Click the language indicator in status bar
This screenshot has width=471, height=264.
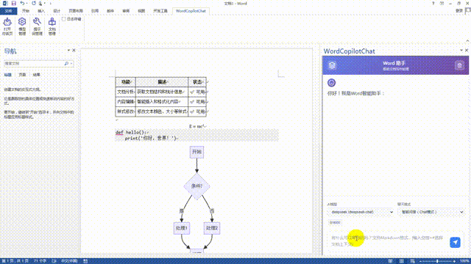point(69,261)
